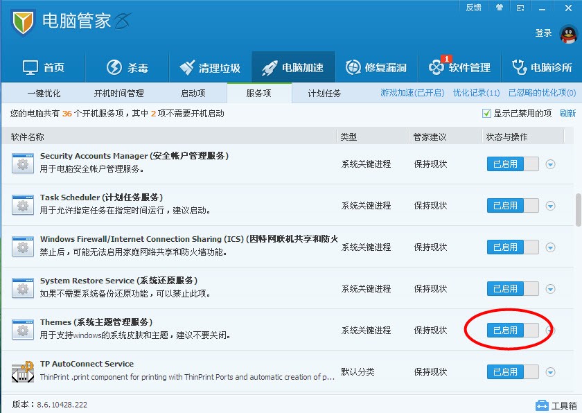Screen dimensions: 582x413
Task: Expand options arrow for System Restore Service
Action: point(550,289)
